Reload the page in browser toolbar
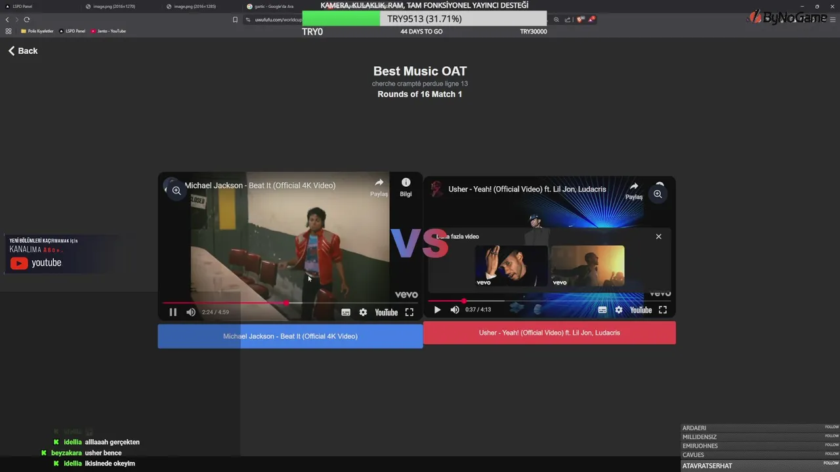 click(x=27, y=20)
